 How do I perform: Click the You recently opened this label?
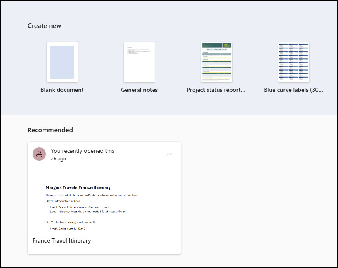click(x=82, y=151)
